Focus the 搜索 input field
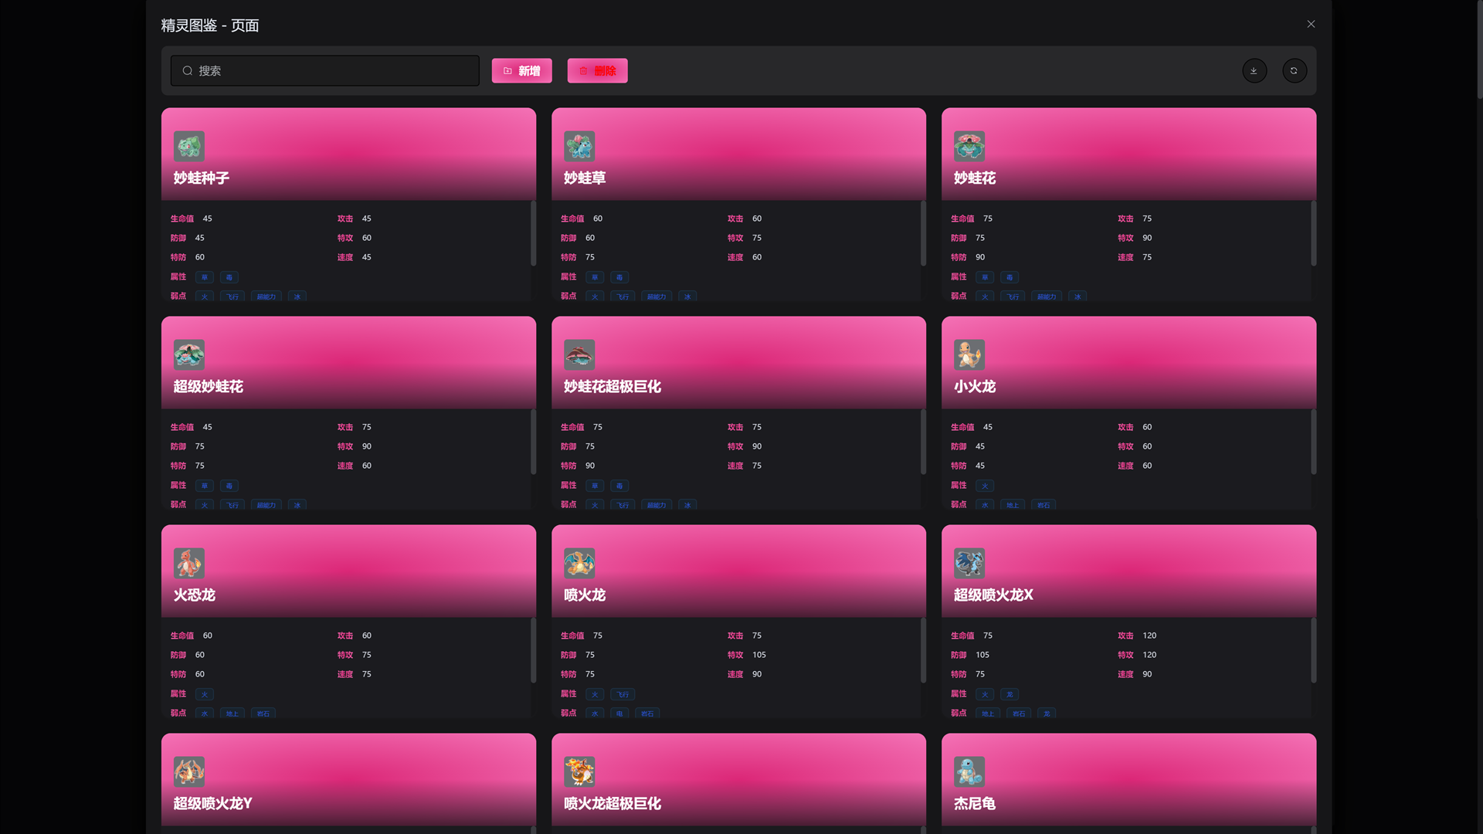The width and height of the screenshot is (1483, 834). point(324,71)
